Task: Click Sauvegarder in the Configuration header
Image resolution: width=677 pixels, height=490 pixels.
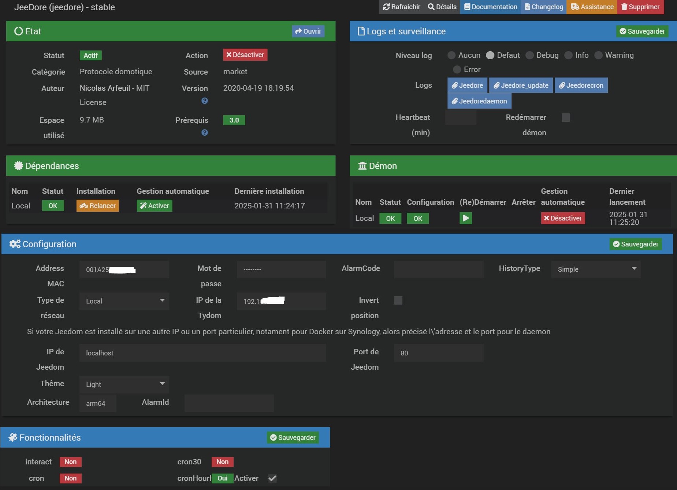Action: click(636, 244)
